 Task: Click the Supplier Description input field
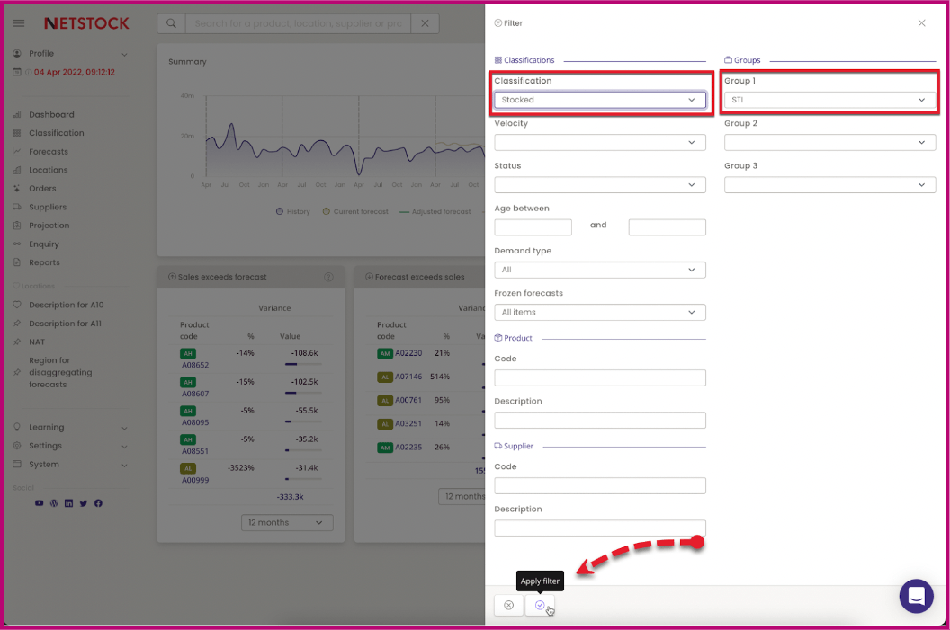pyautogui.click(x=599, y=528)
